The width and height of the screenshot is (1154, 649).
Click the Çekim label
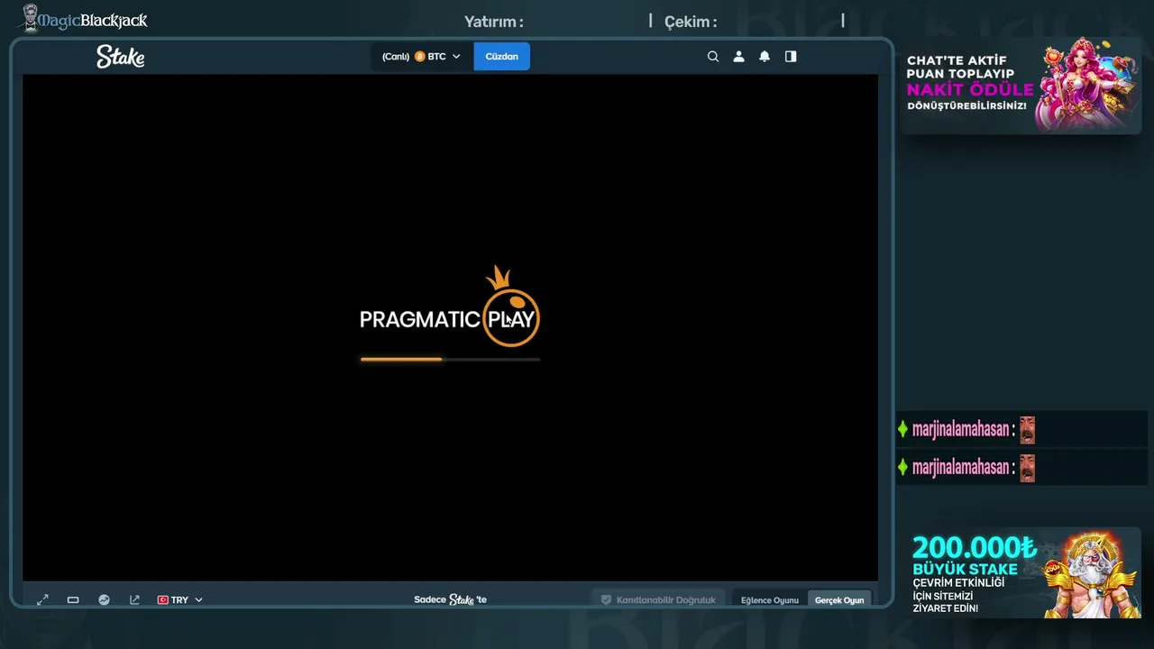point(691,22)
